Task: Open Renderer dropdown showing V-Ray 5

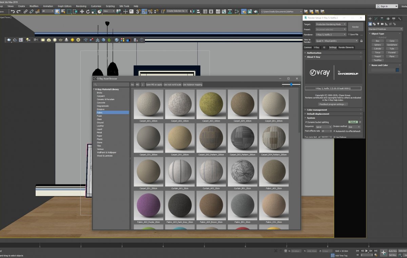Action: (x=331, y=35)
